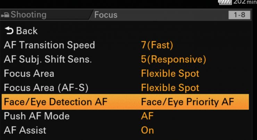The image size is (257, 140).
Task: Select Focus Area (AF-S) menu item
Action: pyautogui.click(x=46, y=88)
